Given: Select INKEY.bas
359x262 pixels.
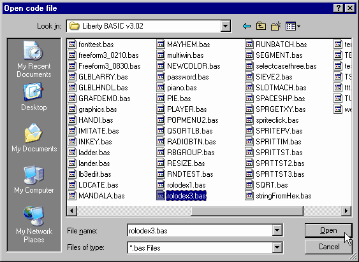Looking at the screenshot, I should click(95, 142).
